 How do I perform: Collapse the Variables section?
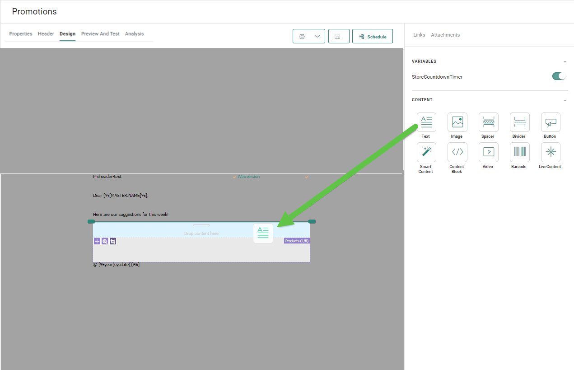(565, 61)
